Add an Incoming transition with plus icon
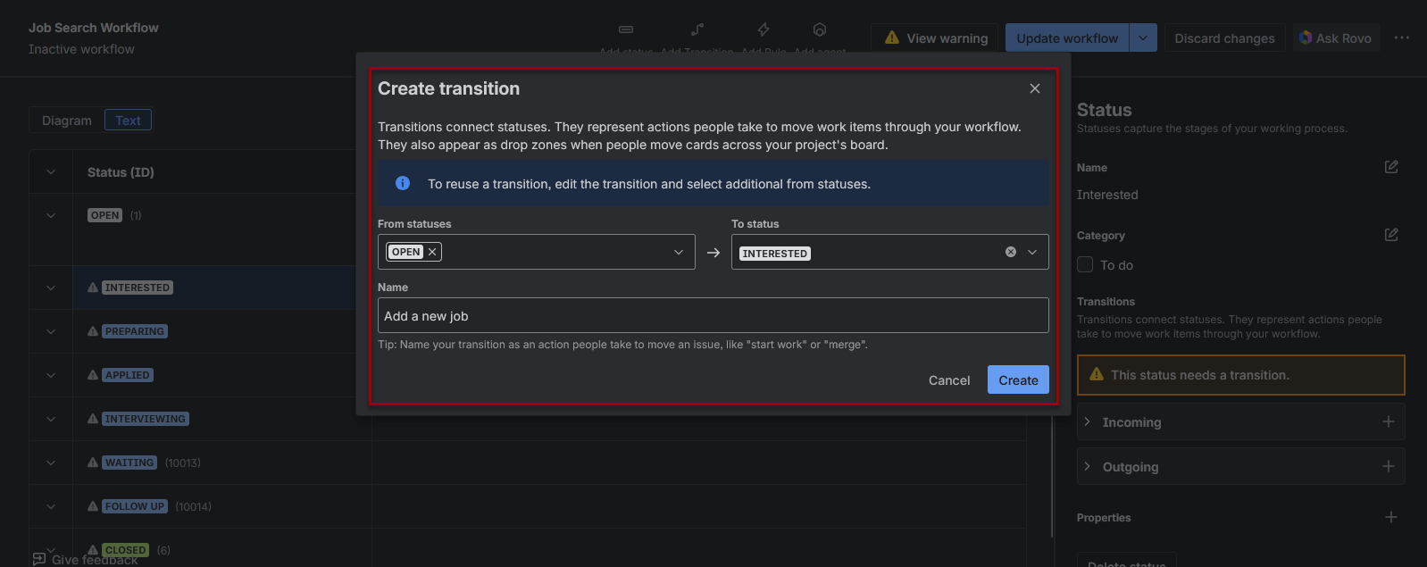The width and height of the screenshot is (1427, 567). 1389,421
